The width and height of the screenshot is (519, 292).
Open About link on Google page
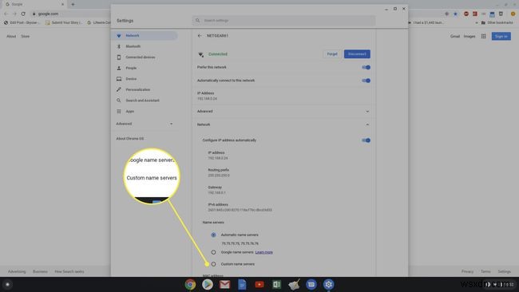11,37
